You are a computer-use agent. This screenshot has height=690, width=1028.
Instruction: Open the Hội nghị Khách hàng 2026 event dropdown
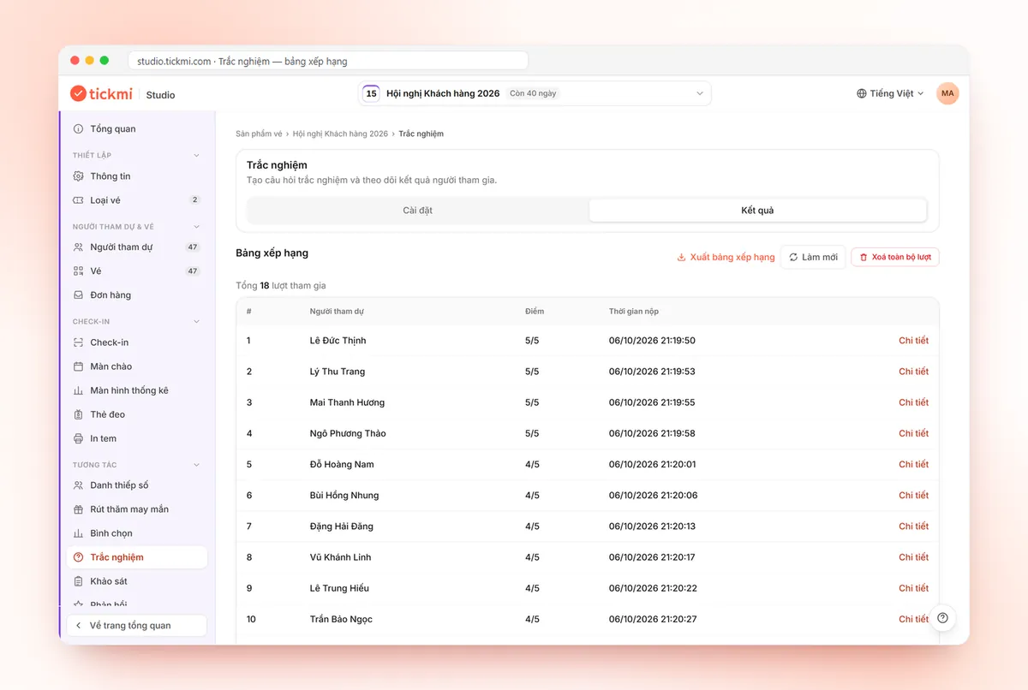(535, 93)
